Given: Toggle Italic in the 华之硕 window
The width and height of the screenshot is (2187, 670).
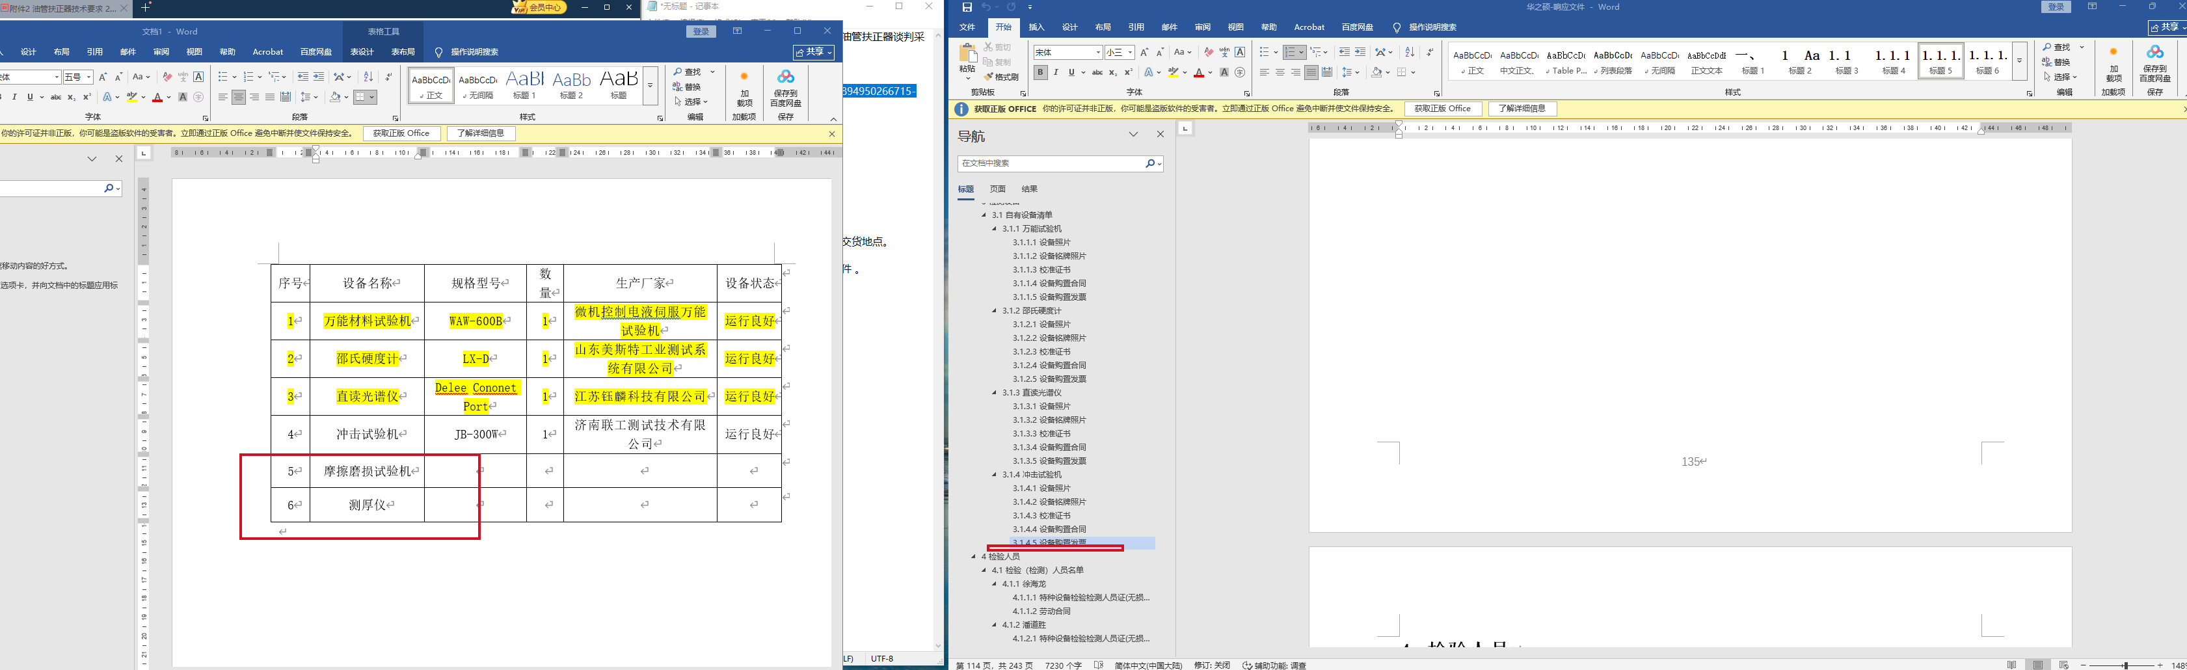Looking at the screenshot, I should tap(1056, 72).
